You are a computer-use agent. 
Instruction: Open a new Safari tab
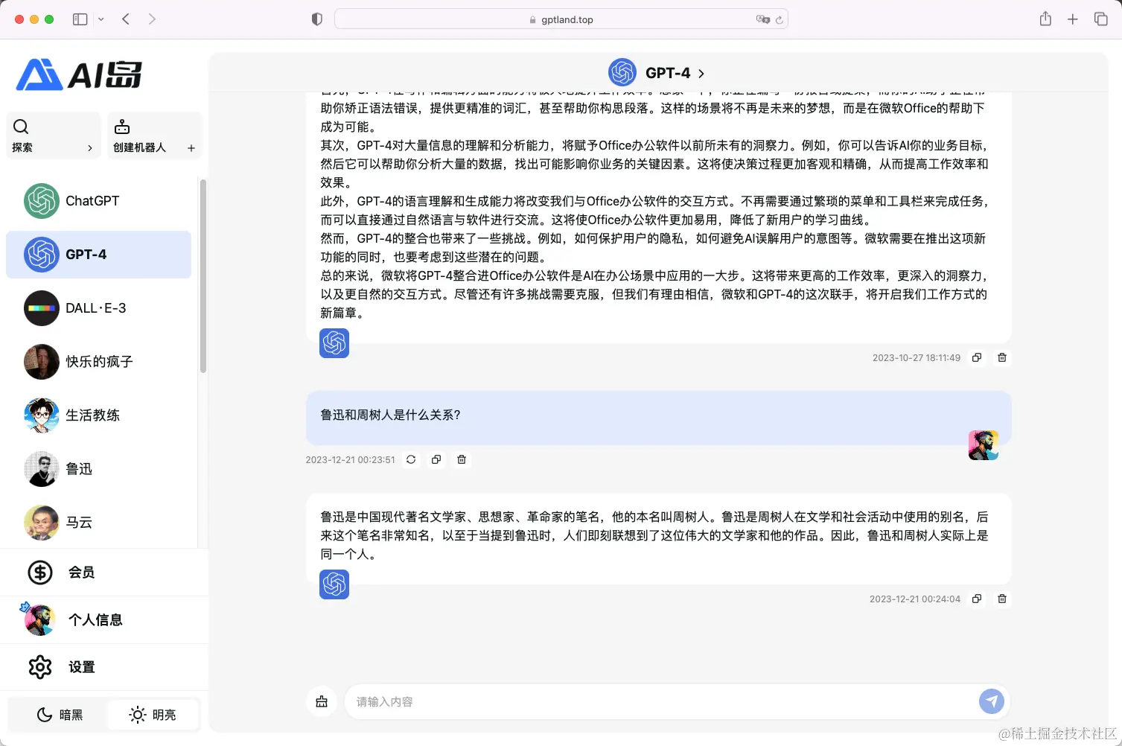(x=1073, y=19)
